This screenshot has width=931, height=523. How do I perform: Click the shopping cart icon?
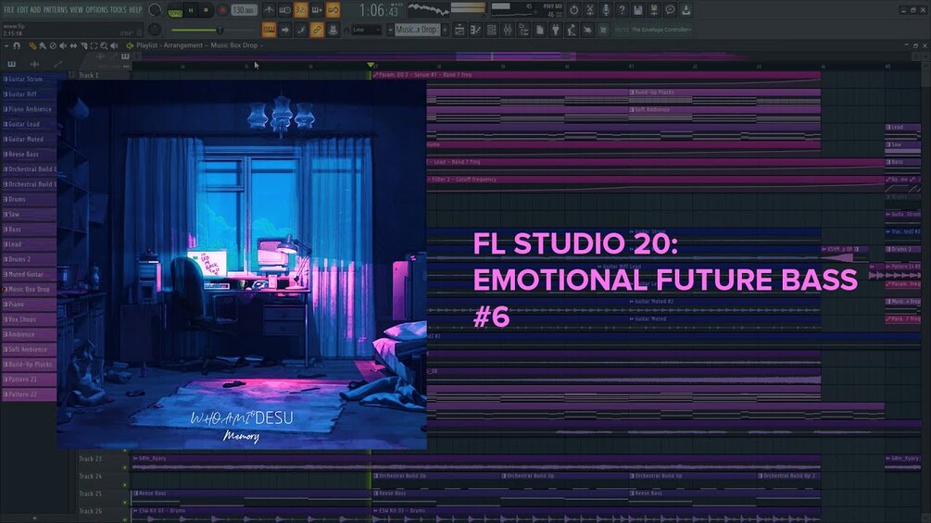[603, 30]
